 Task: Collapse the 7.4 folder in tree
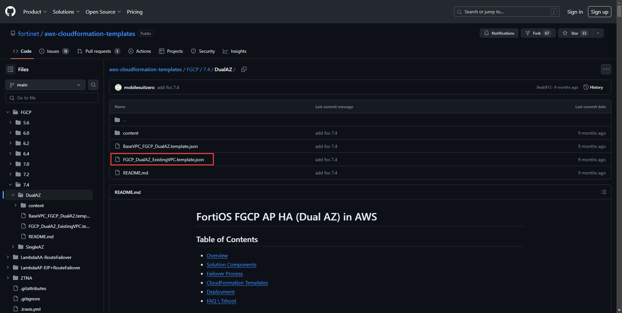tap(10, 185)
